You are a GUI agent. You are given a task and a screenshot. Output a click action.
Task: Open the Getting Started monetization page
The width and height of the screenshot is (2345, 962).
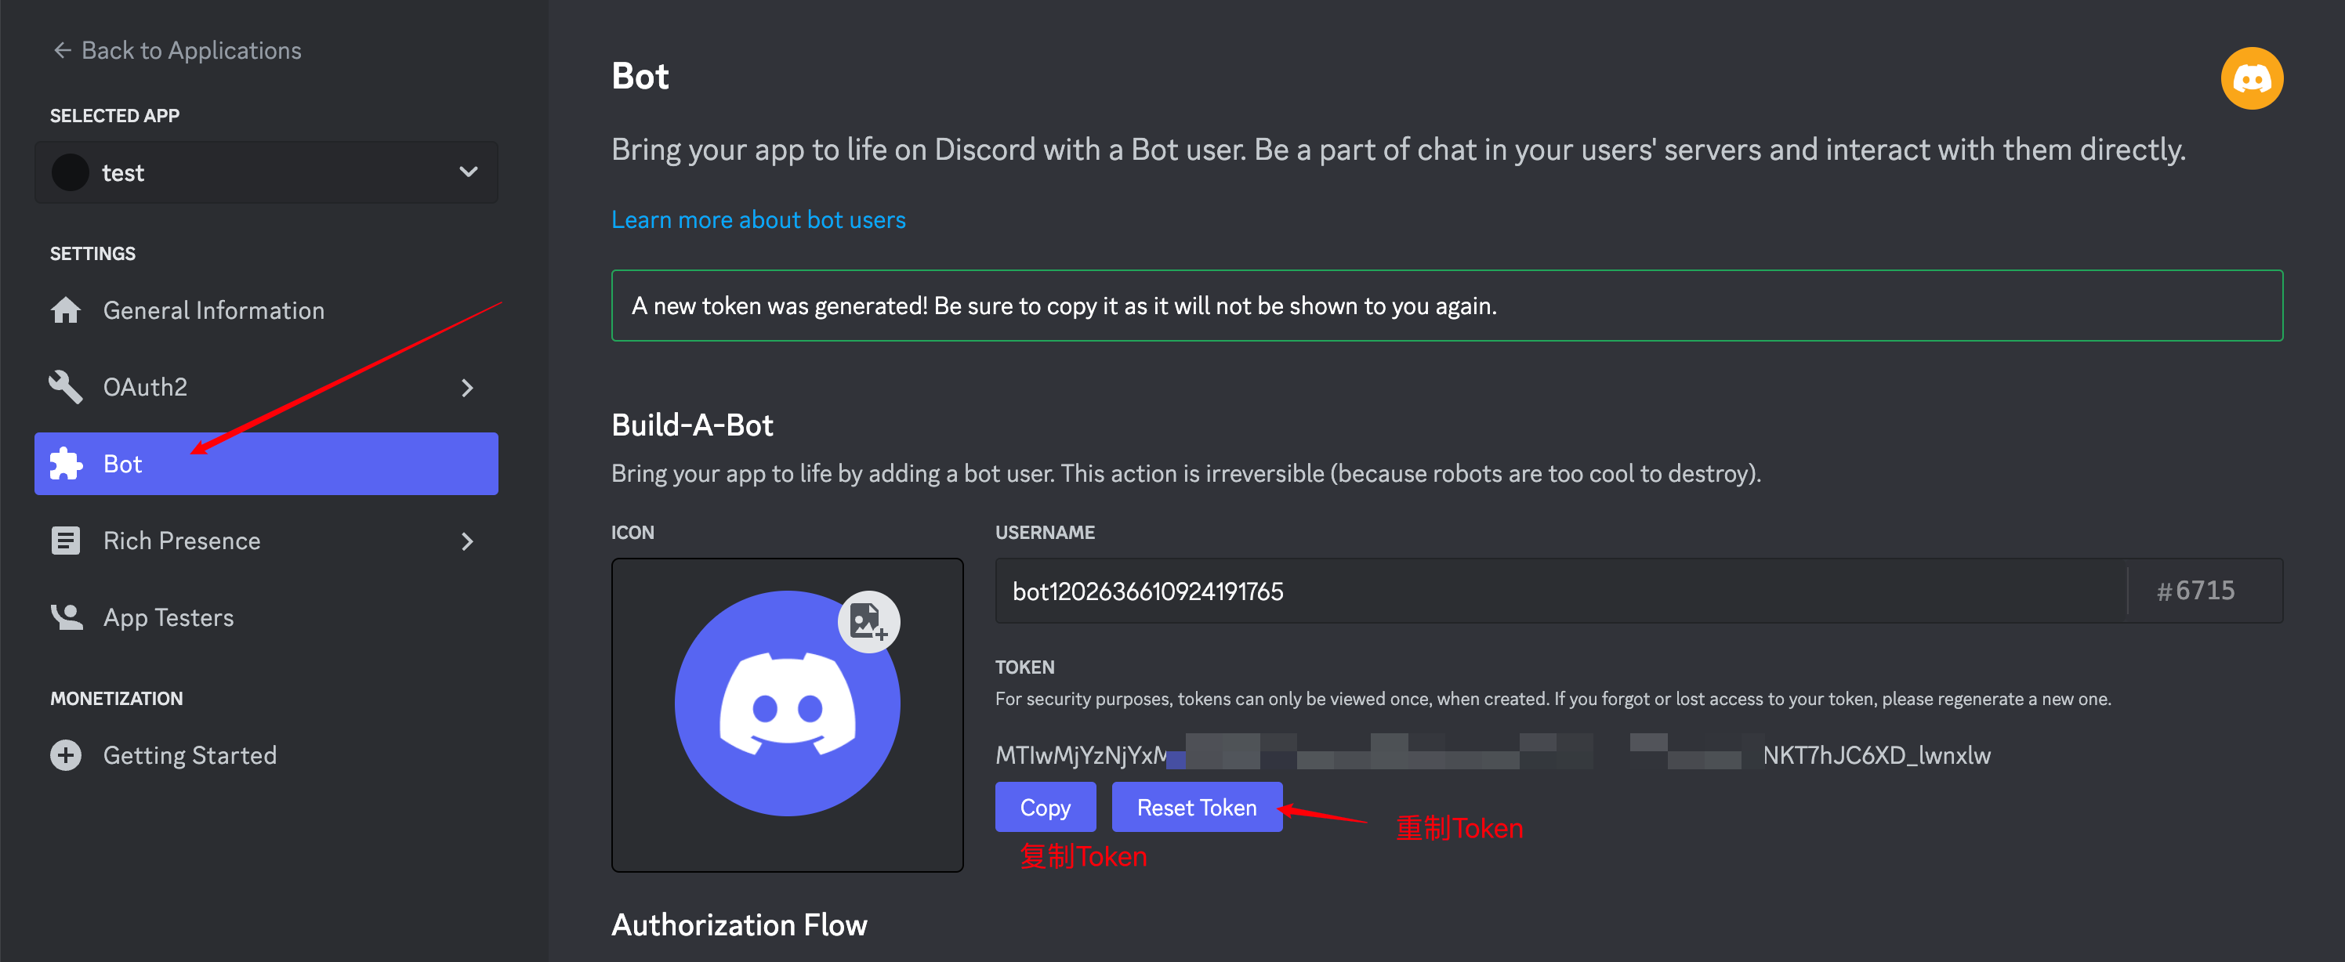tap(190, 755)
